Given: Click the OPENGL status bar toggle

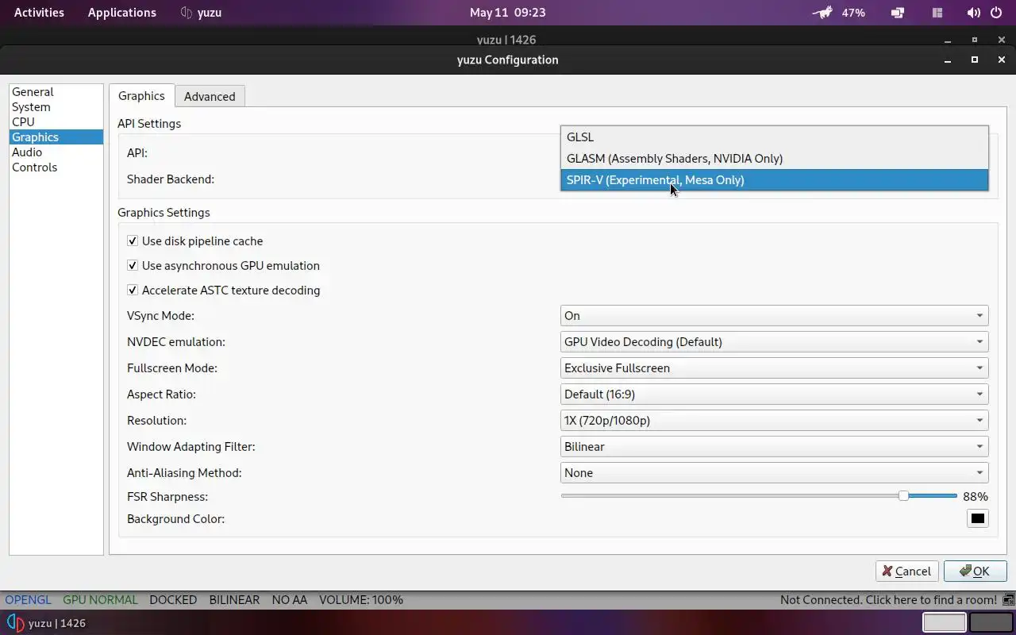Looking at the screenshot, I should tap(28, 600).
